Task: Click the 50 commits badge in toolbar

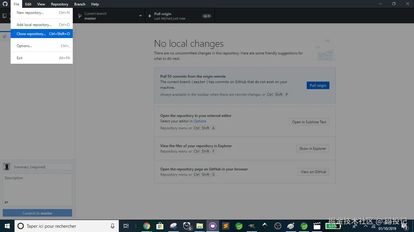Action: tap(207, 16)
